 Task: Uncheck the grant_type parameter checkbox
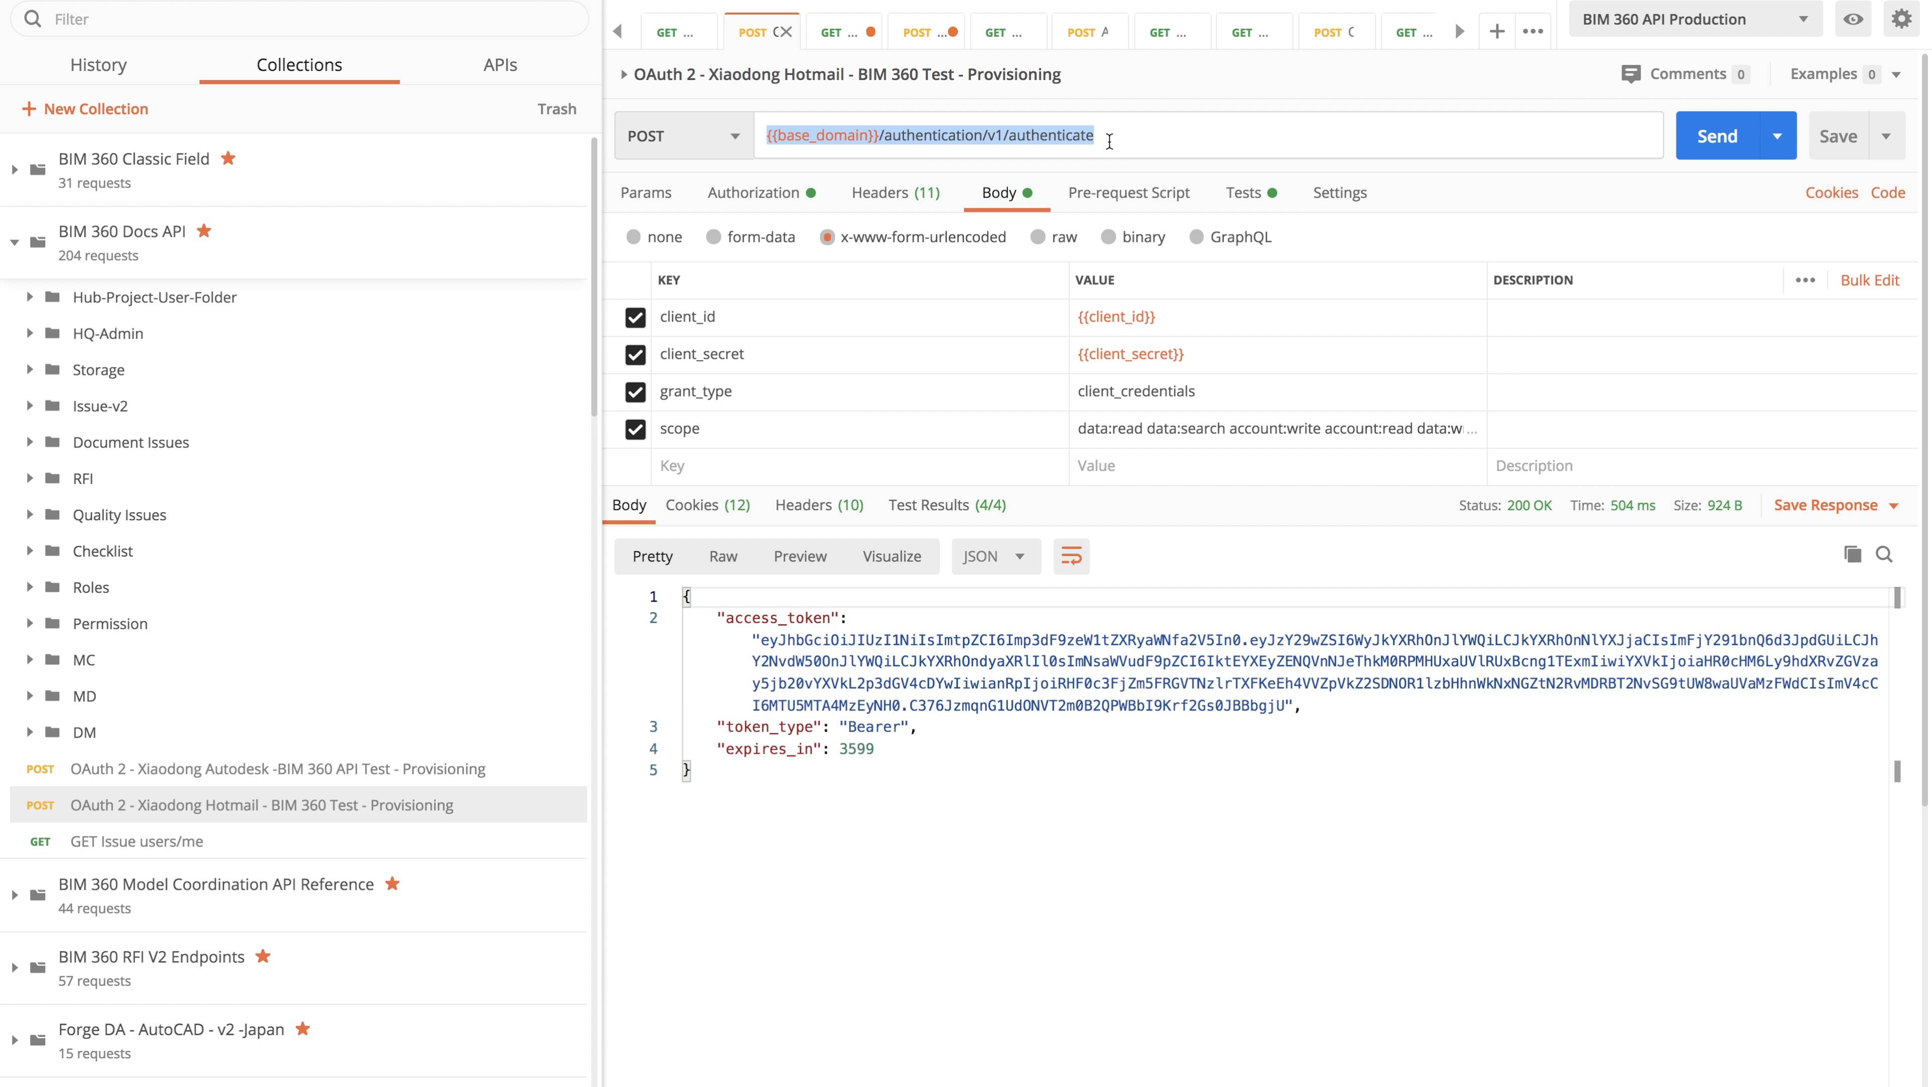click(635, 392)
